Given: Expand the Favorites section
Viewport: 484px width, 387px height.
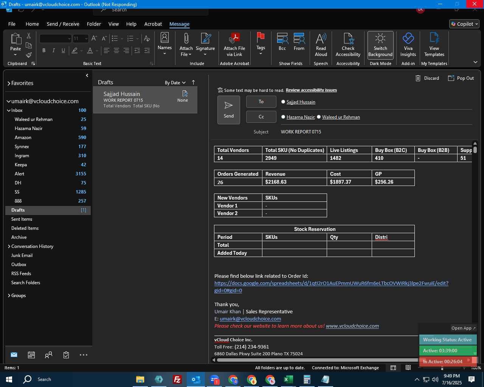Looking at the screenshot, I should coord(9,83).
